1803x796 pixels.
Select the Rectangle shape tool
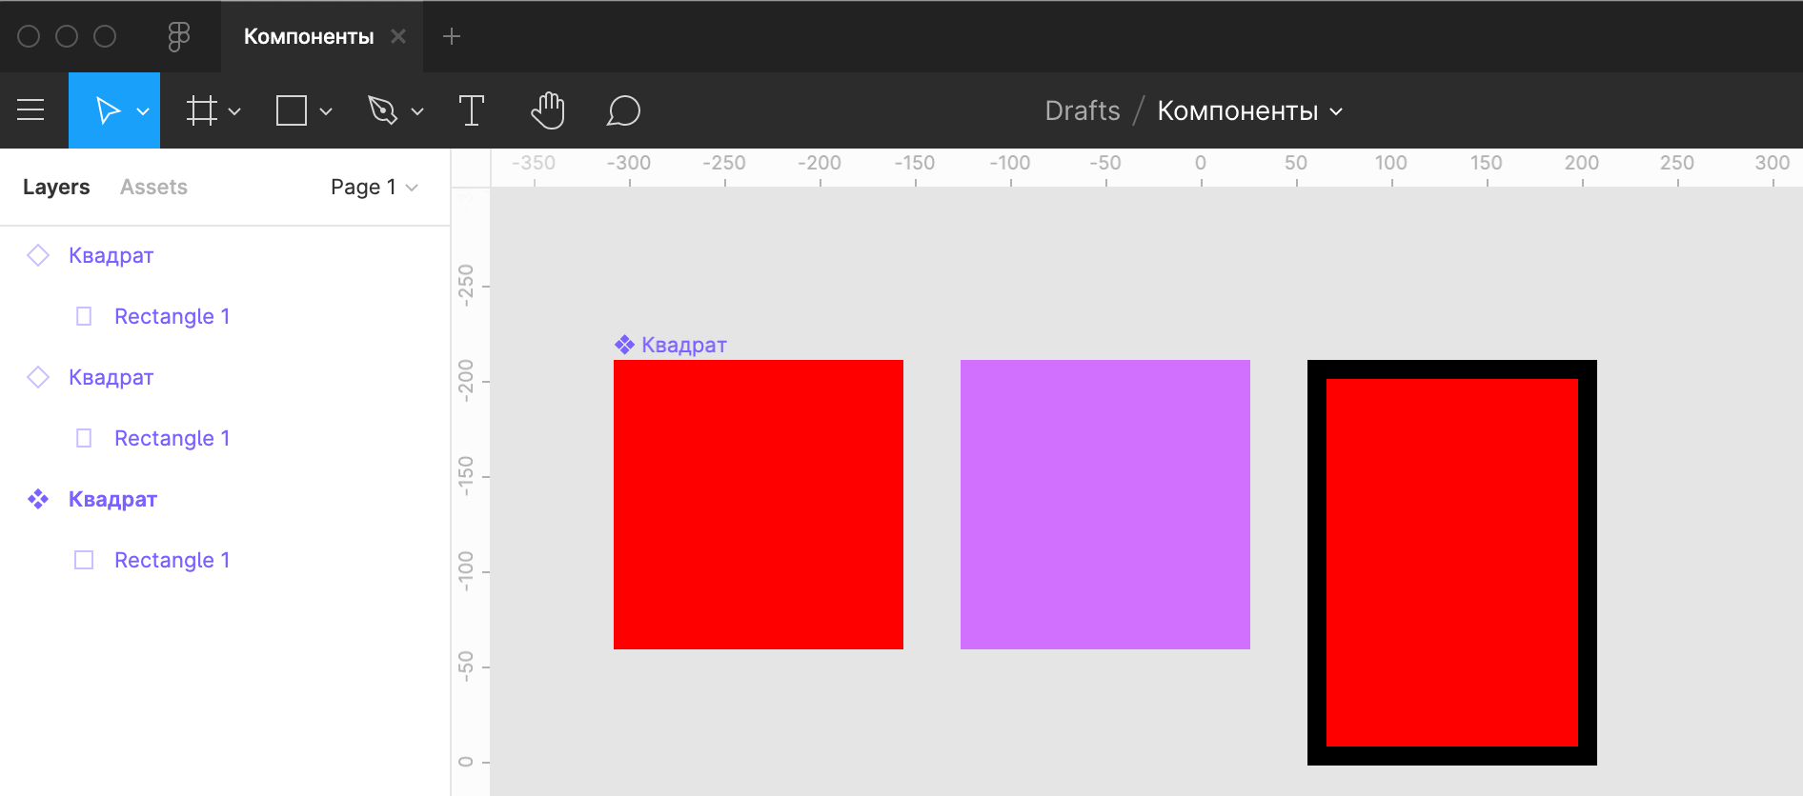(x=292, y=110)
